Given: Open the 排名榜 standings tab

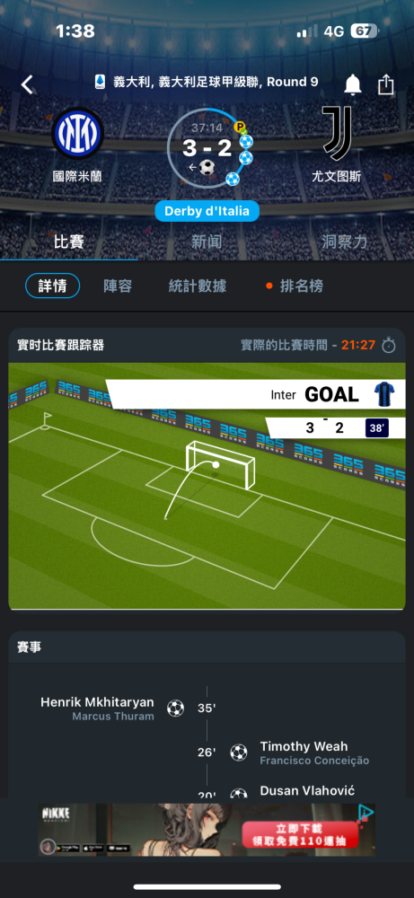Looking at the screenshot, I should tap(301, 286).
